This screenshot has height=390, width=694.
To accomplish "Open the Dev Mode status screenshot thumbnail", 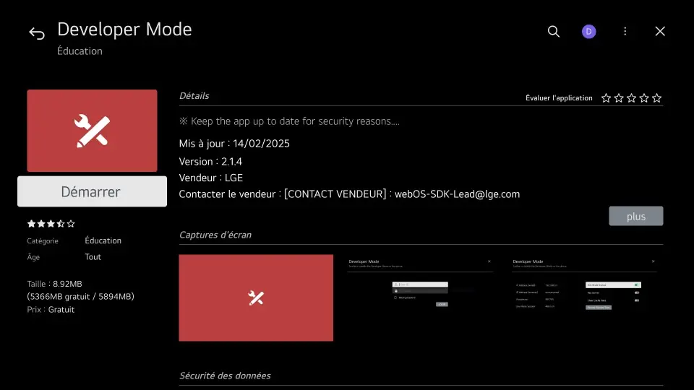I will [584, 298].
